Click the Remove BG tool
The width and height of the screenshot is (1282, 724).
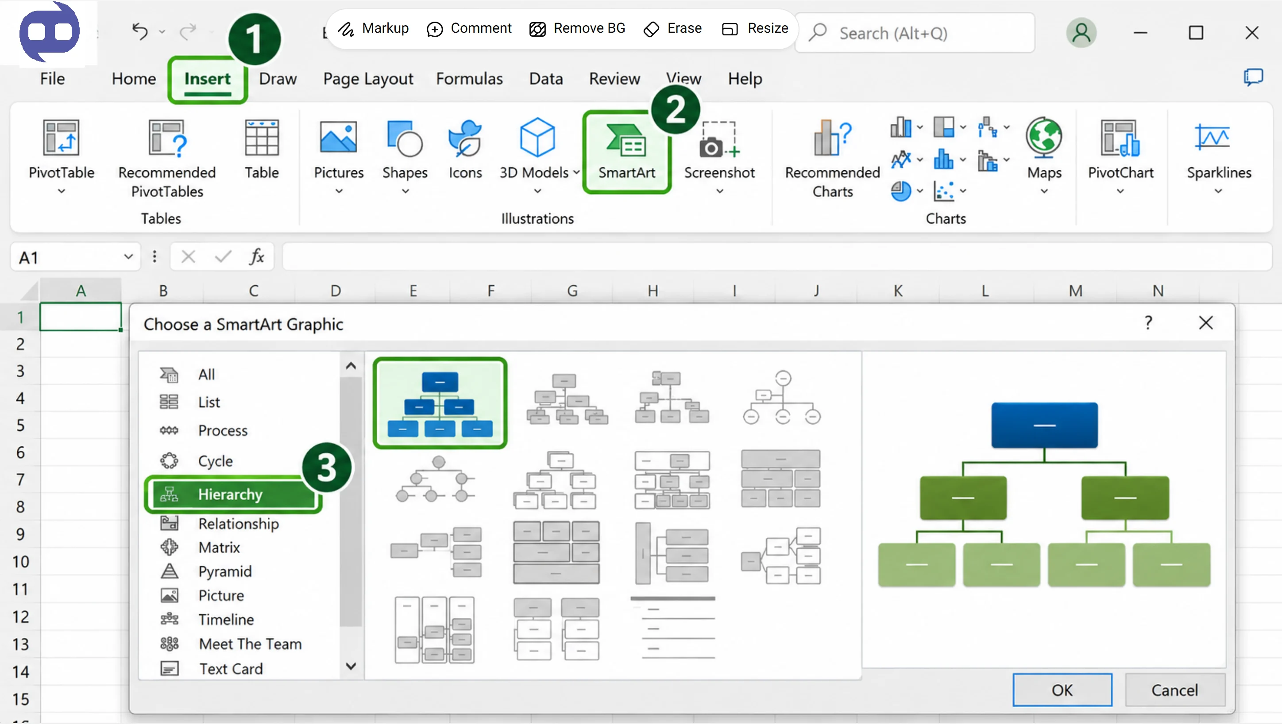[x=577, y=28]
